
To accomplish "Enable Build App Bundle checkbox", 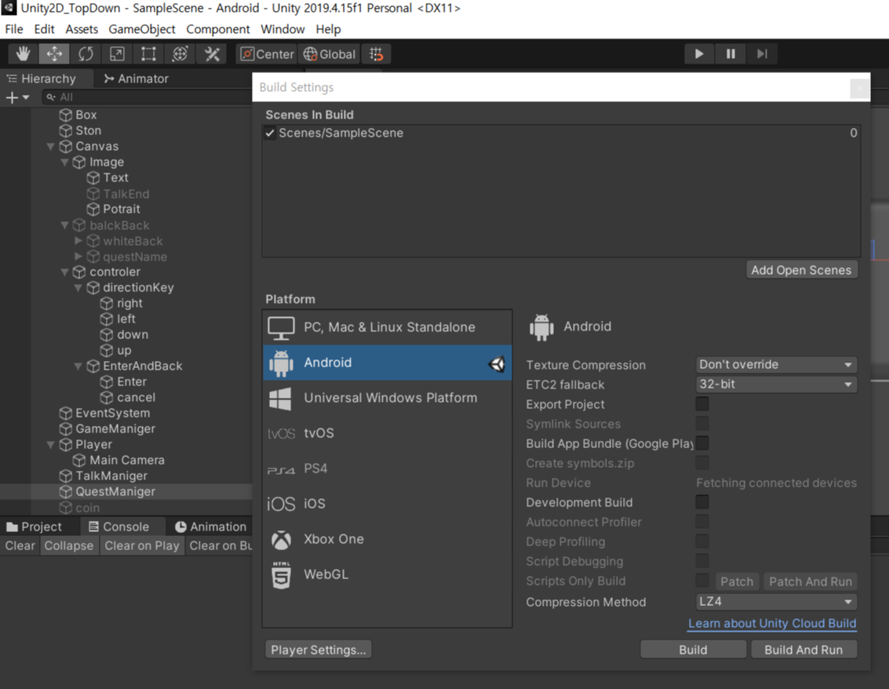I will (702, 443).
